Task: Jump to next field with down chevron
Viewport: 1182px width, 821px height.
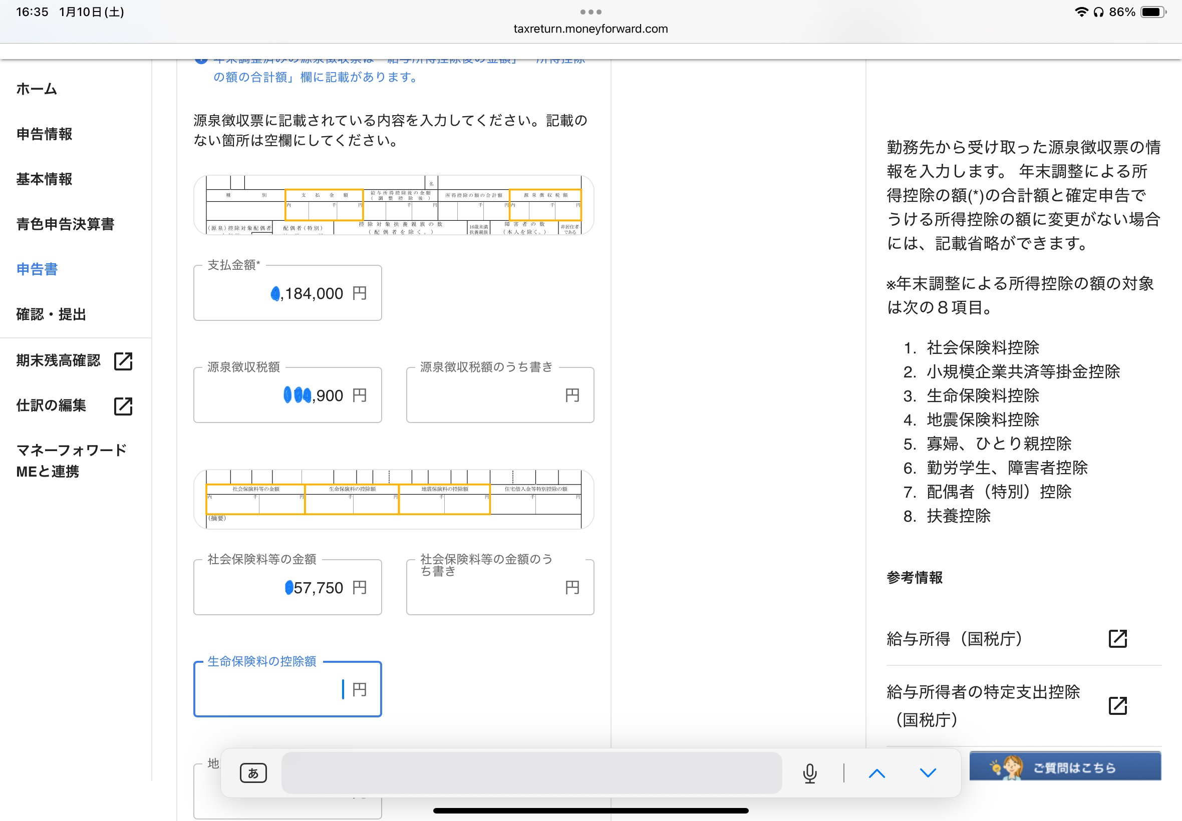Action: point(928,772)
